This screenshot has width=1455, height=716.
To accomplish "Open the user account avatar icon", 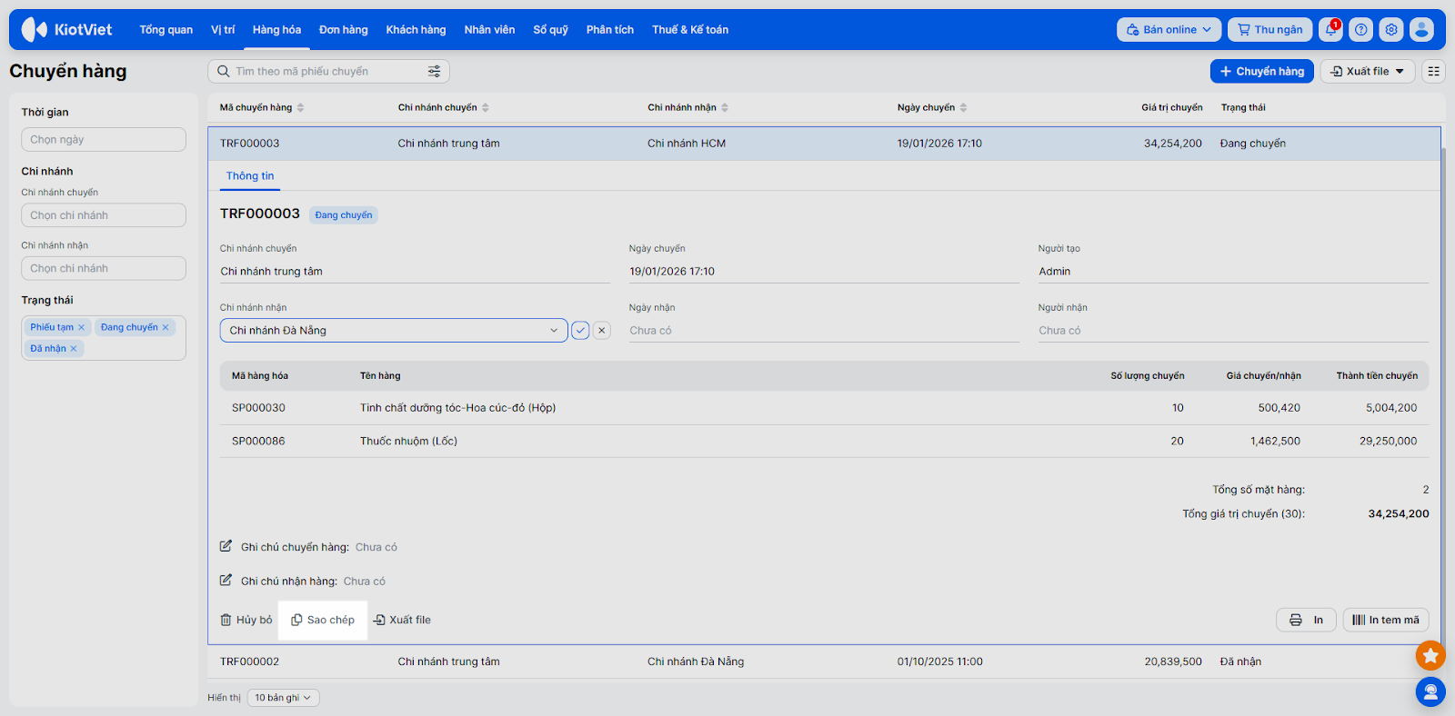I will coord(1421,30).
